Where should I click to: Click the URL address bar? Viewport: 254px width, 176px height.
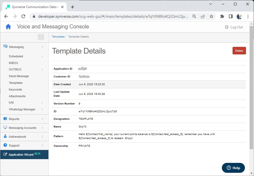(113, 16)
